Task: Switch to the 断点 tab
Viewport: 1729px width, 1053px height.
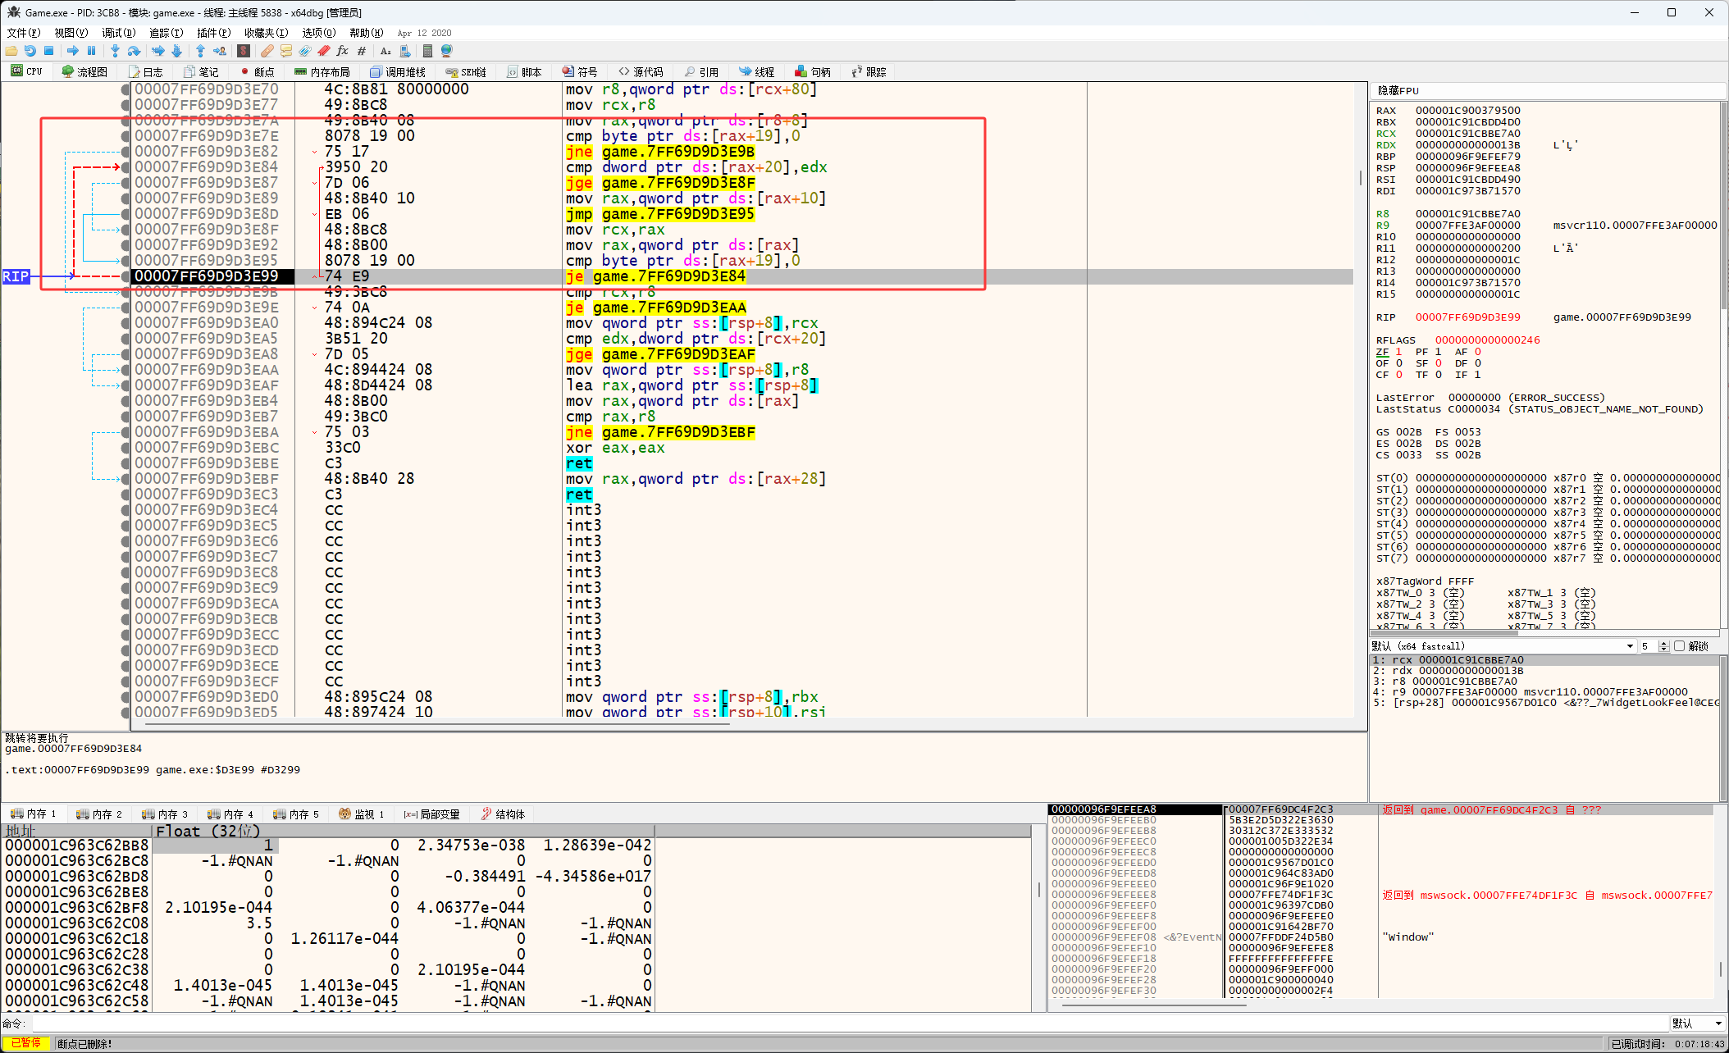Action: tap(258, 72)
